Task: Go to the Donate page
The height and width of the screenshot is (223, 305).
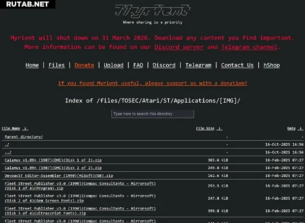Action: tap(84, 65)
